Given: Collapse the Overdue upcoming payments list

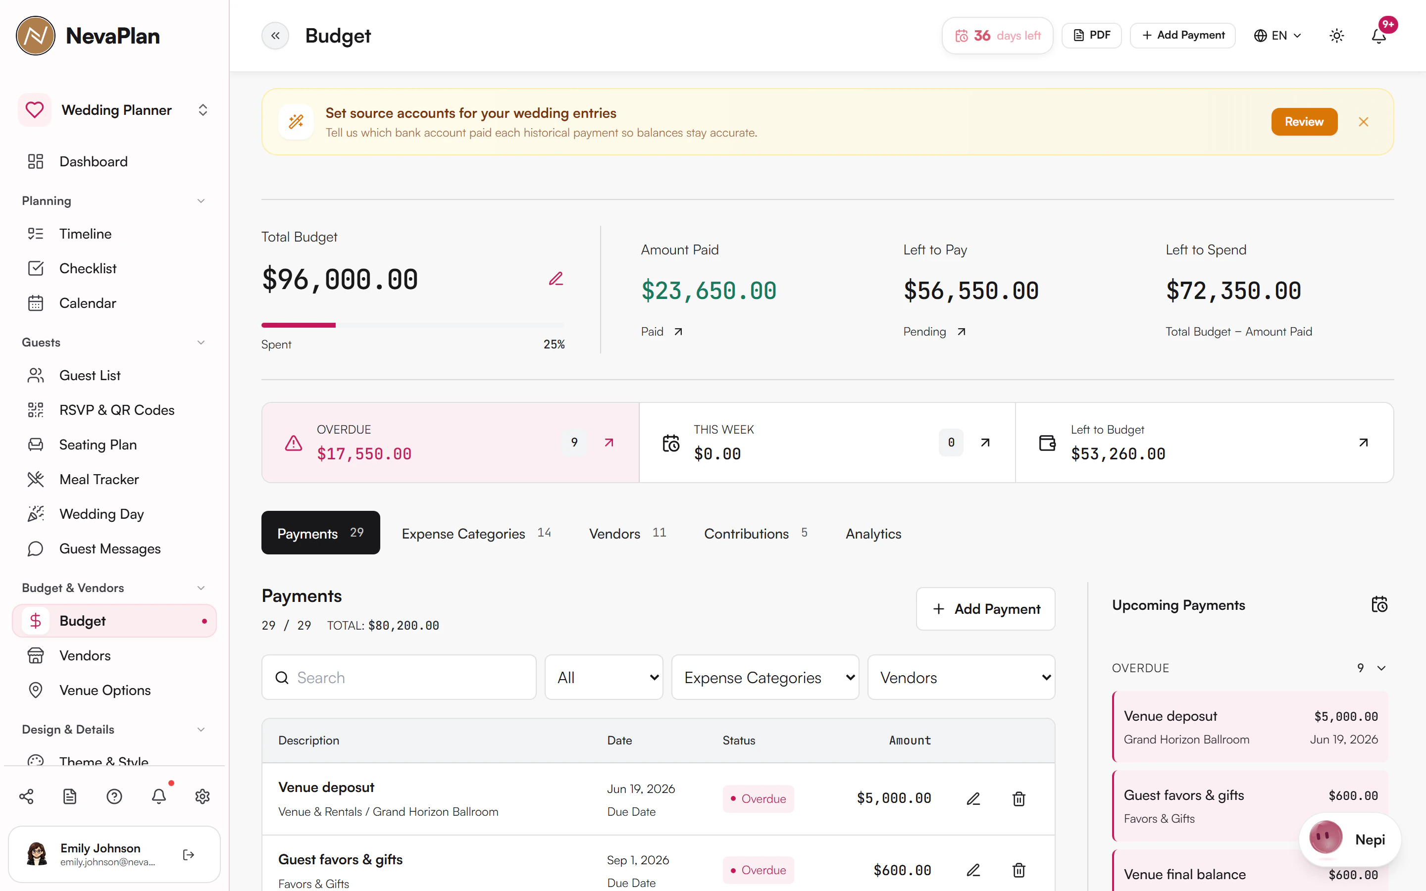Looking at the screenshot, I should (1381, 668).
